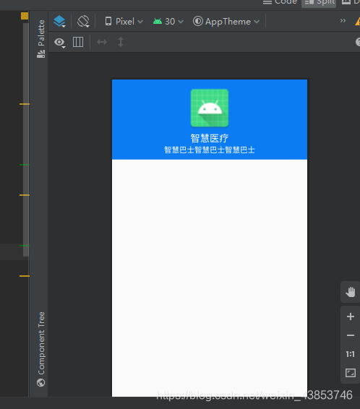Open the Palette side panel
360x409 pixels.
coord(41,38)
